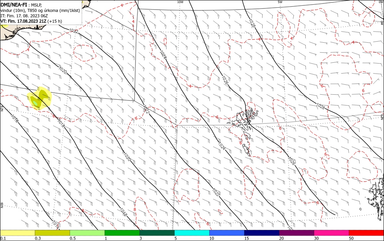Select the pink 30–50 legend swatch
The height and width of the screenshot is (241, 384).
pyautogui.click(x=332, y=233)
